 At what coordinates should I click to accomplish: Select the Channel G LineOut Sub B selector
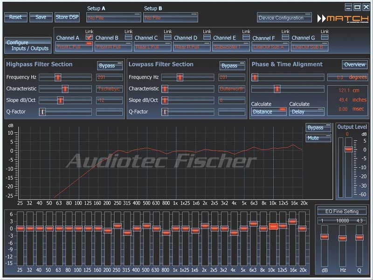pos(310,47)
